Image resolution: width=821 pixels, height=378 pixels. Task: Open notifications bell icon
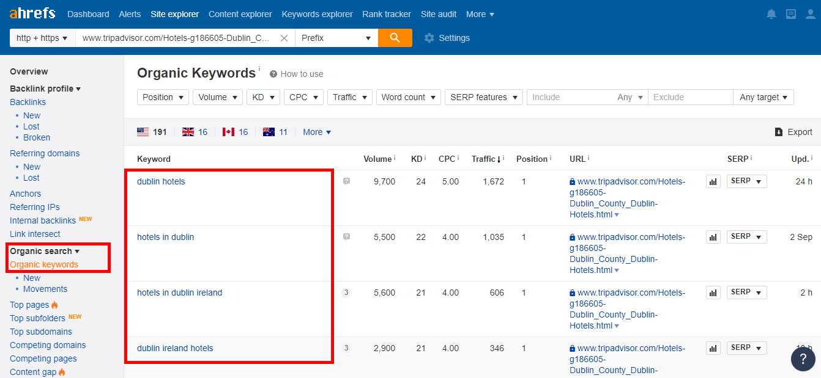pos(771,14)
